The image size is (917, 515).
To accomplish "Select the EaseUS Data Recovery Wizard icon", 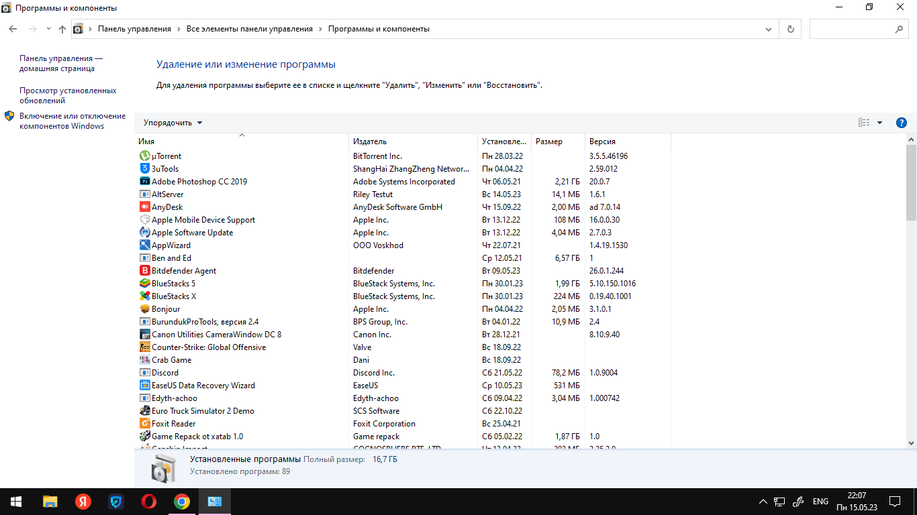I will point(145,386).
